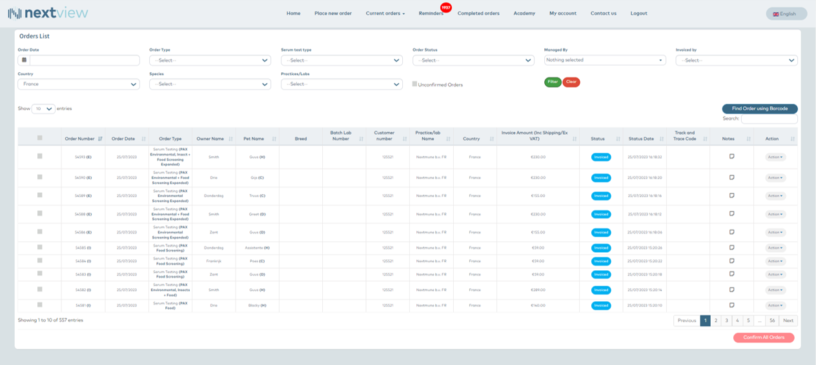Click the red reminders count badge
The image size is (816, 365).
pos(445,8)
